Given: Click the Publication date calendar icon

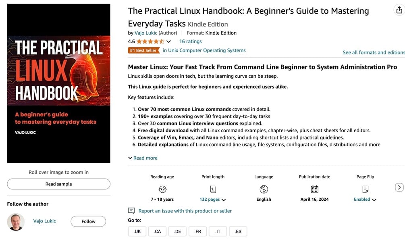Looking at the screenshot, I should pyautogui.click(x=314, y=189).
